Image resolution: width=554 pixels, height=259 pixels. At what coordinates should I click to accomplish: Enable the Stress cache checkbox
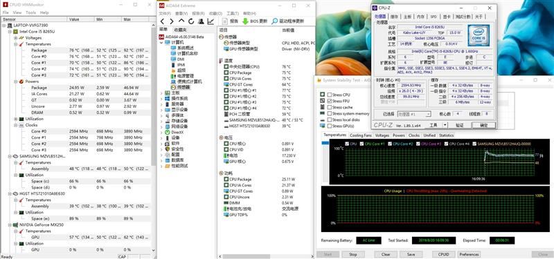[x=330, y=107]
